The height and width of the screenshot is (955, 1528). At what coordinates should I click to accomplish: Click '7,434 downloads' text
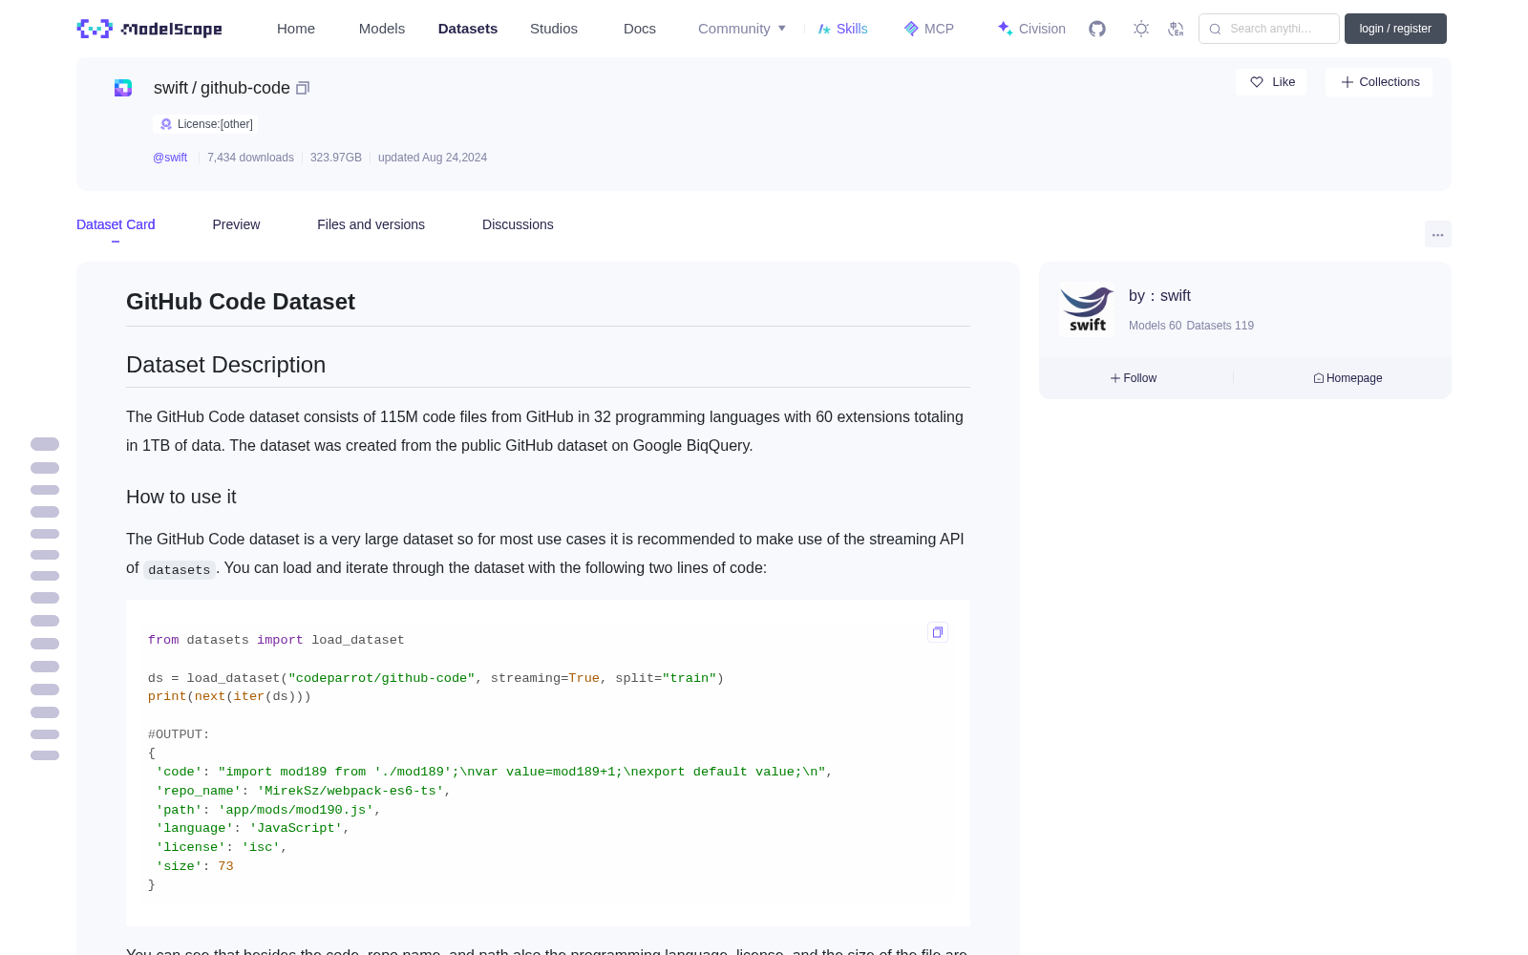pyautogui.click(x=250, y=158)
